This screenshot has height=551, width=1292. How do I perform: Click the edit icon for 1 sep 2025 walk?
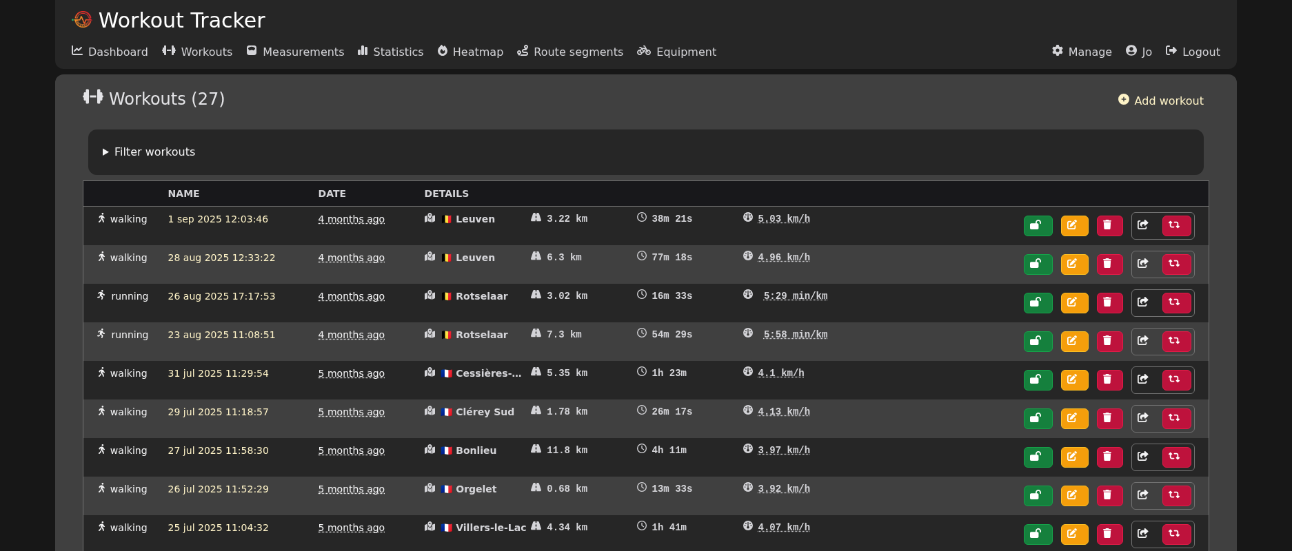[x=1074, y=226]
